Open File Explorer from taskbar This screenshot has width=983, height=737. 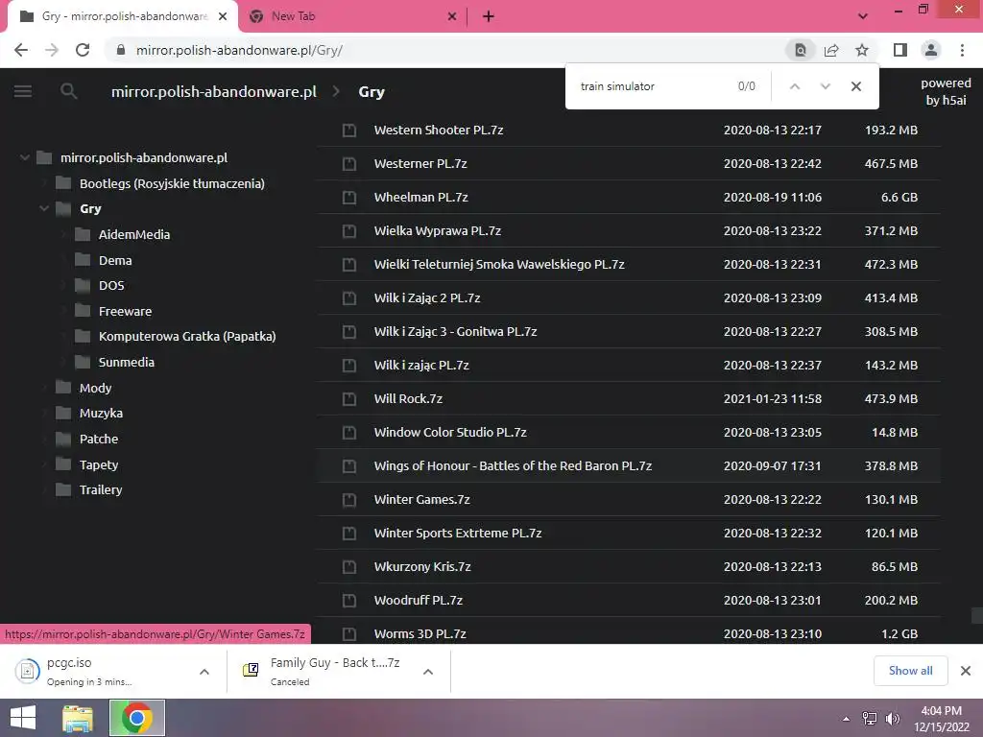(78, 719)
